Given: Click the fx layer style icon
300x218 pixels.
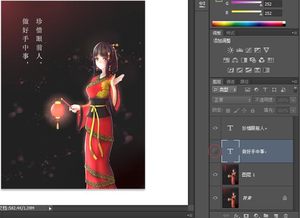Looking at the screenshot, I should tap(237, 215).
